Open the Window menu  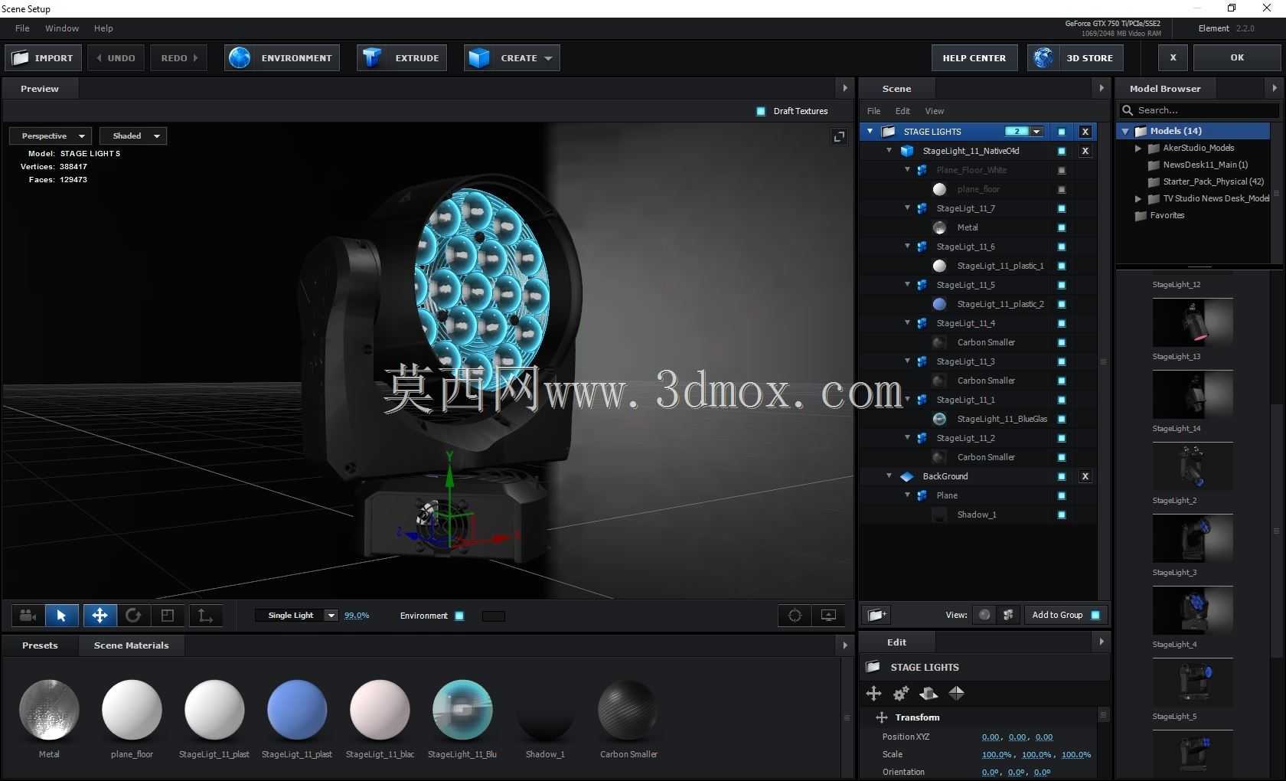62,28
